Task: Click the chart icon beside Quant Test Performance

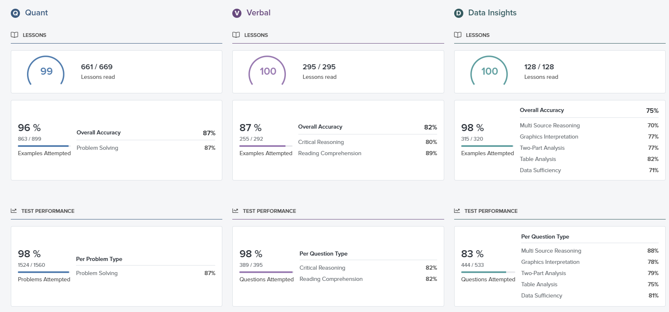Action: (14, 211)
